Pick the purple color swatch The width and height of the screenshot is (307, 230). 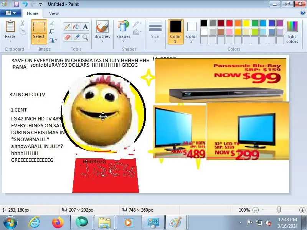280,23
